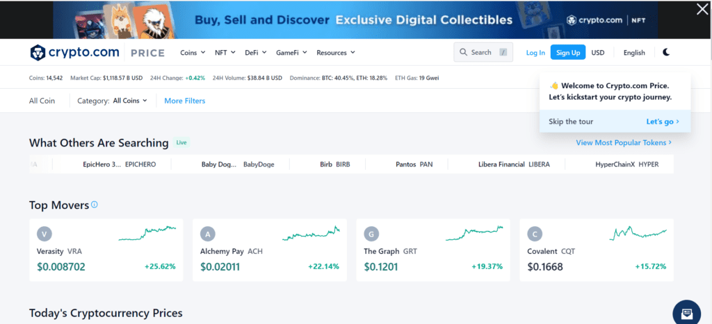
Task: Open More Filters
Action: point(185,101)
